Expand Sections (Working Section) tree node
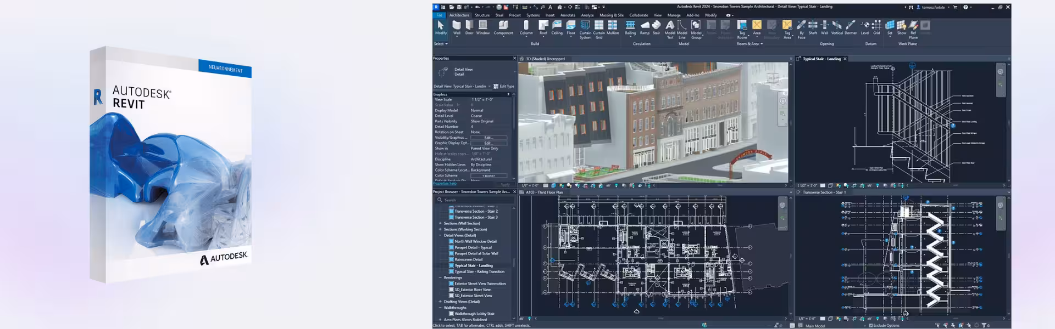 coord(440,229)
